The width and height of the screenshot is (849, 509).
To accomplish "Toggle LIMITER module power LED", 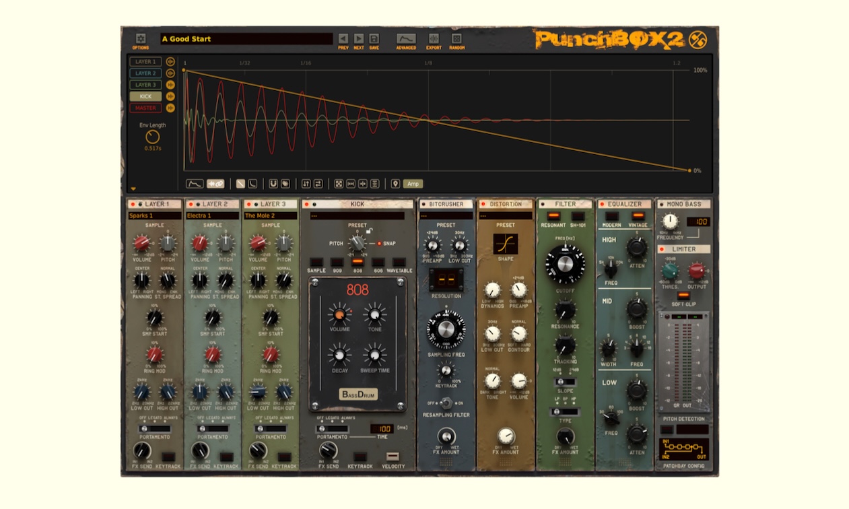I will click(x=661, y=249).
